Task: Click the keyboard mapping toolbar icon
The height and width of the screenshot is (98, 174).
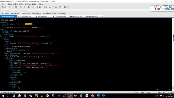Action: coord(50,7)
